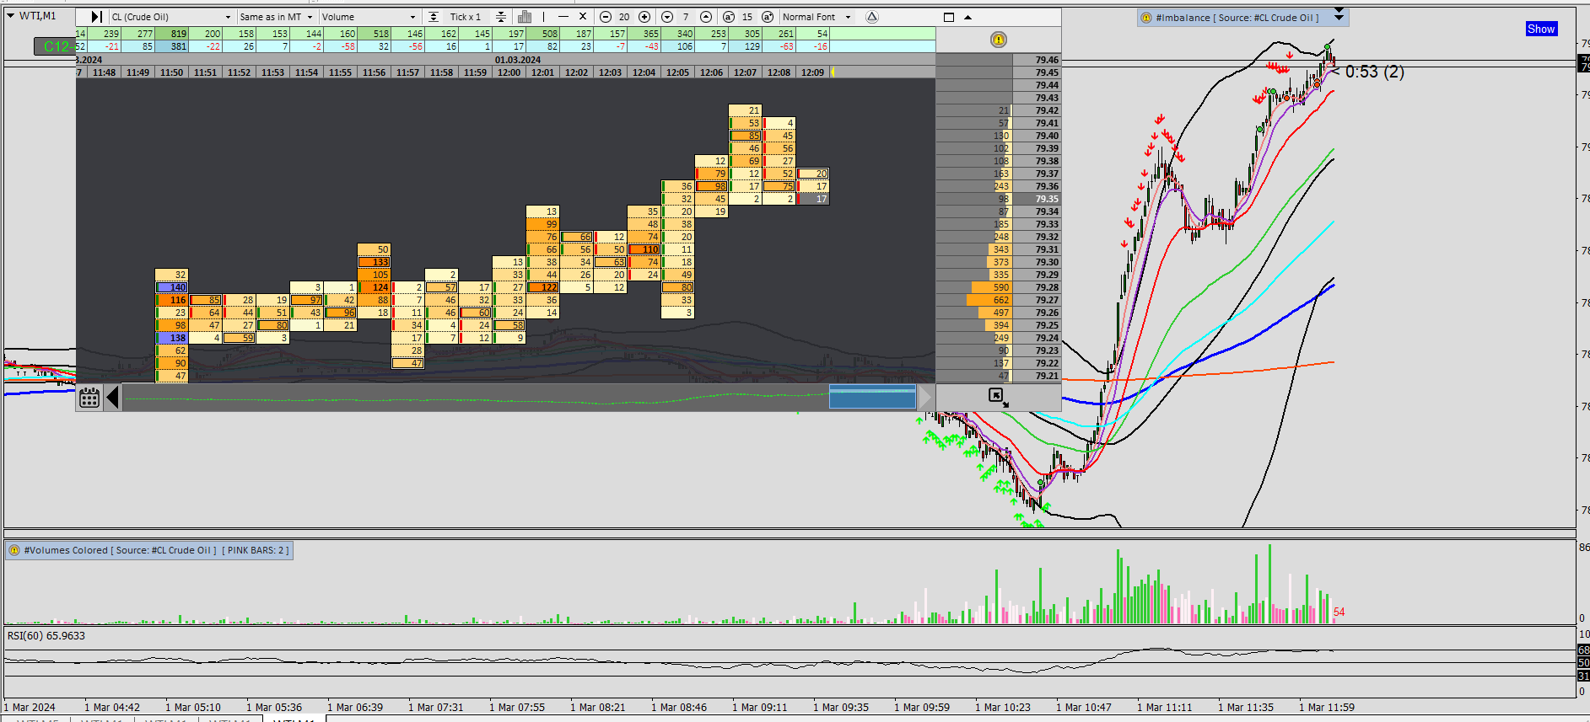Open the calendar date picker icon

[x=89, y=398]
